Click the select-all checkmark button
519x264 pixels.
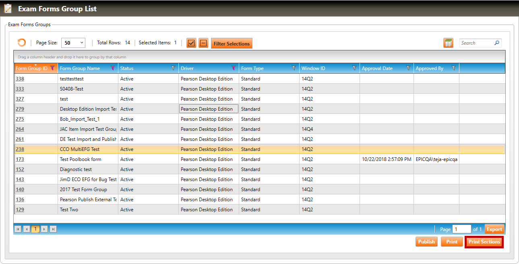(192, 43)
